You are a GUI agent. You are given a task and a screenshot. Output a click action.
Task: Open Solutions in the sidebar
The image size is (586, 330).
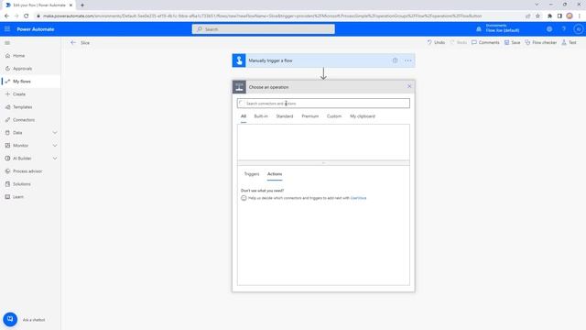click(22, 184)
